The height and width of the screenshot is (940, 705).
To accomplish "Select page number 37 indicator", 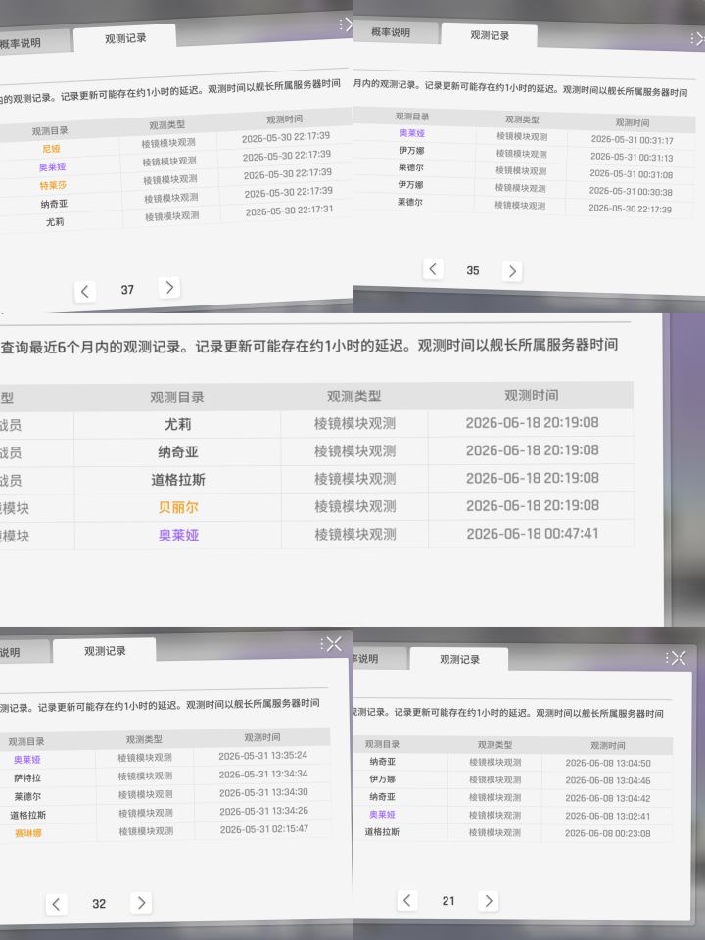I will pyautogui.click(x=127, y=290).
